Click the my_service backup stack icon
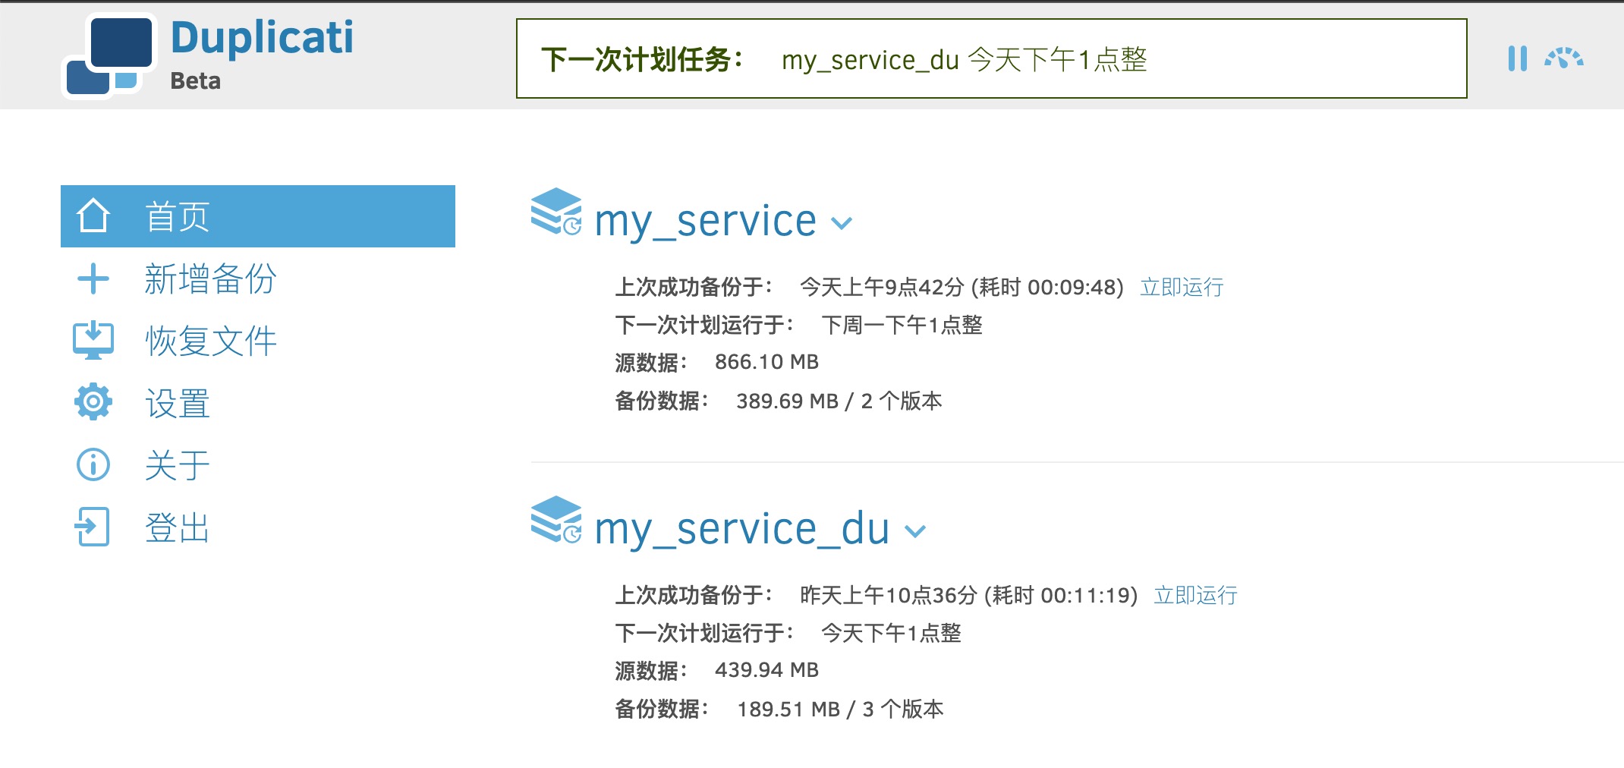This screenshot has height=768, width=1624. [556, 212]
